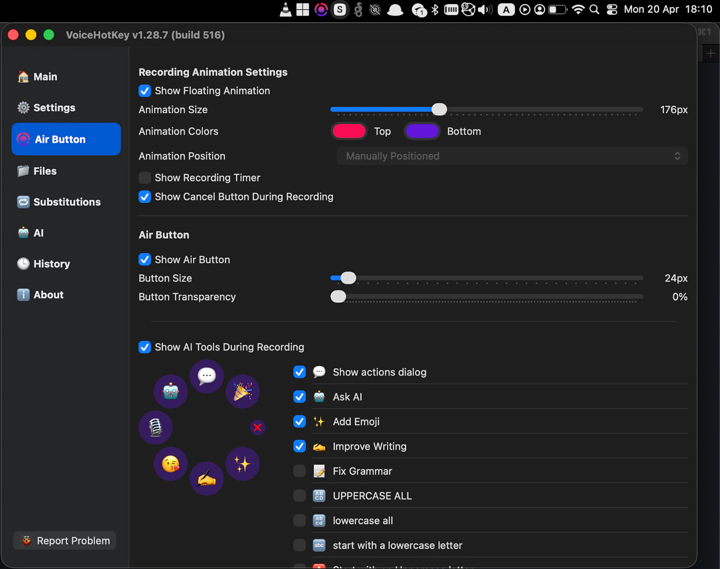Click the plus button in the background window
The height and width of the screenshot is (569, 720).
tap(711, 53)
